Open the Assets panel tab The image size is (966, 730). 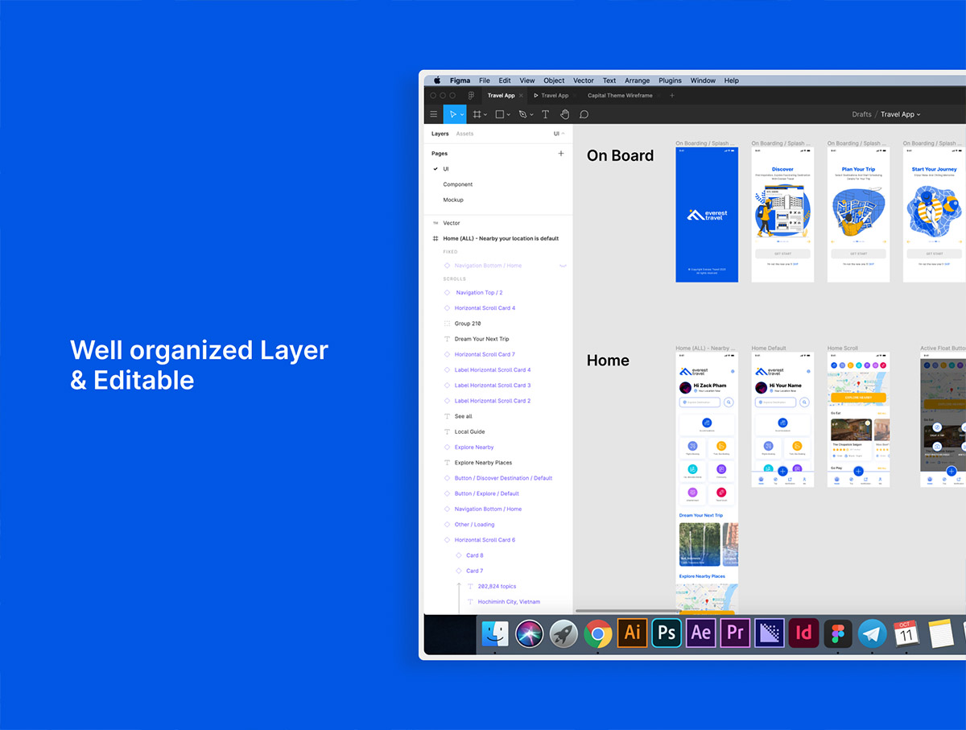click(464, 134)
